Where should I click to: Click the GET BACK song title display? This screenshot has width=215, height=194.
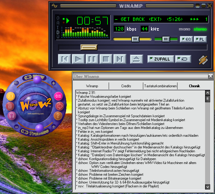click(161, 19)
